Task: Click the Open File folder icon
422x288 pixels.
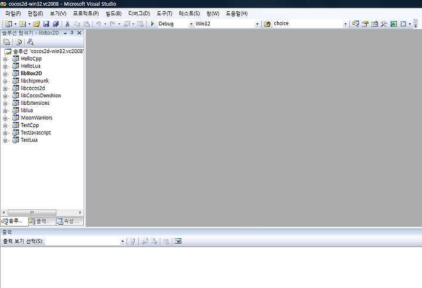Action: point(36,24)
